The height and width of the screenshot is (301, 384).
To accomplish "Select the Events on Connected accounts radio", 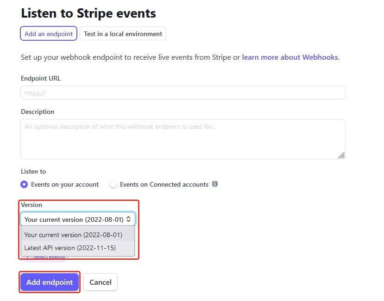I will pos(113,184).
